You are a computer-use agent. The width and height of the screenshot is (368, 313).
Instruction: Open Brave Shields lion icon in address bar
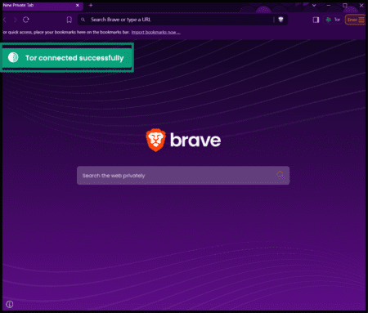click(x=280, y=20)
